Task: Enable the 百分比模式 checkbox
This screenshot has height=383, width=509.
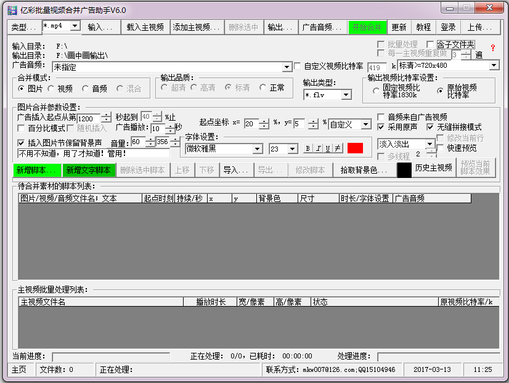Action: coord(22,128)
